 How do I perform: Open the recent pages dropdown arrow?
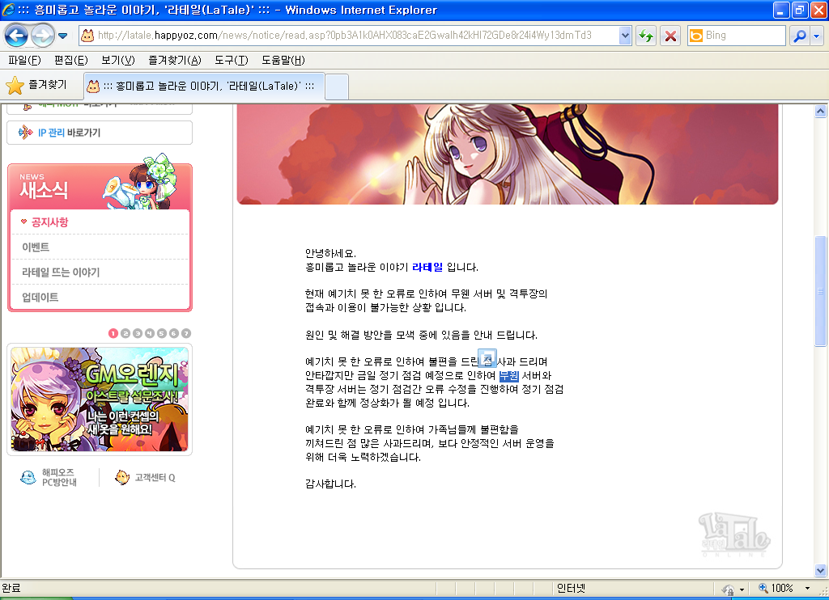62,36
